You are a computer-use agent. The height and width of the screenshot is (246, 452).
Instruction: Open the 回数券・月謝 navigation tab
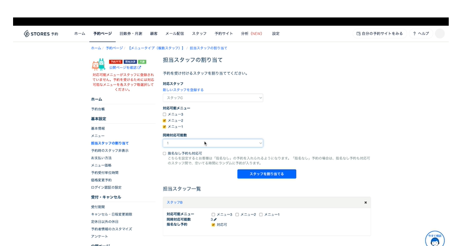pyautogui.click(x=131, y=33)
